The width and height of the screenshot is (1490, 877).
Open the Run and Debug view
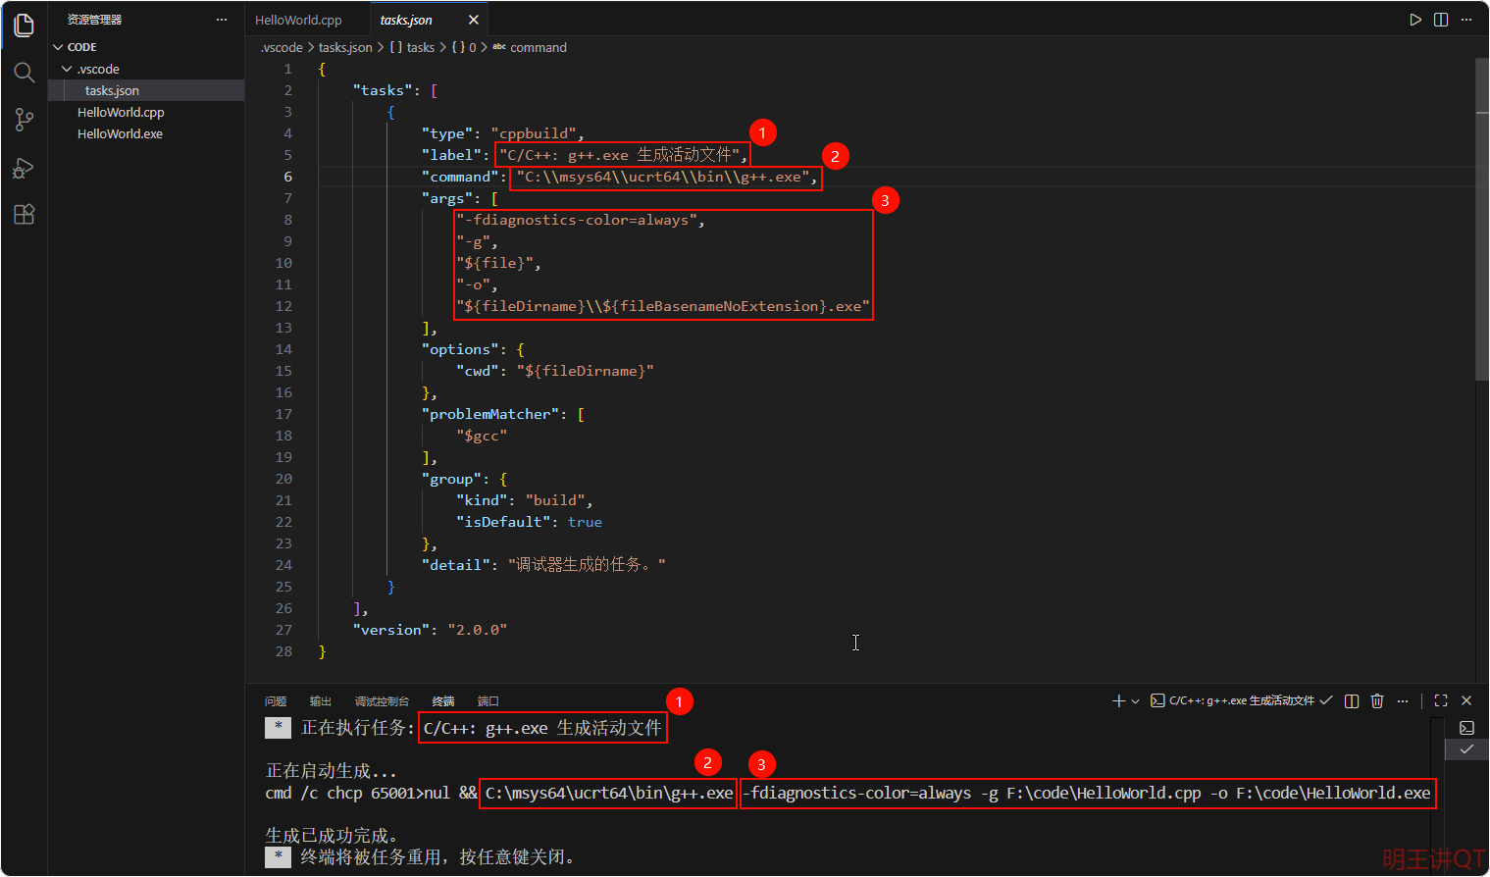tap(25, 168)
